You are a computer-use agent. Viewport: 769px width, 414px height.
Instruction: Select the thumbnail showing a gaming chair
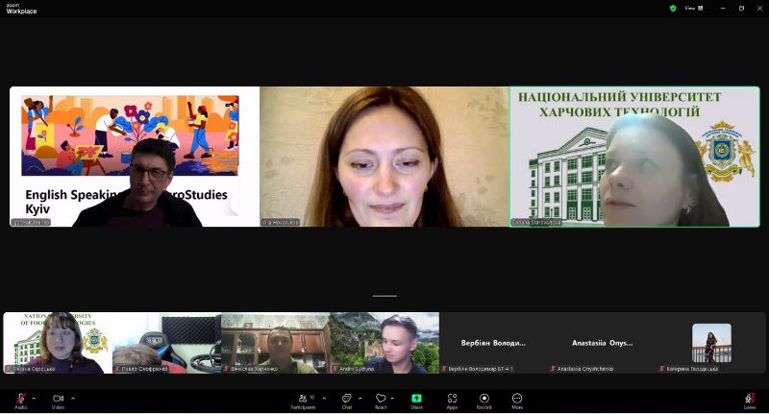coord(166,343)
